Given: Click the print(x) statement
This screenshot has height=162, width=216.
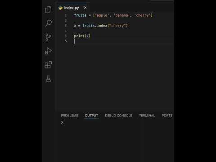Looking at the screenshot, I should tap(82, 36).
